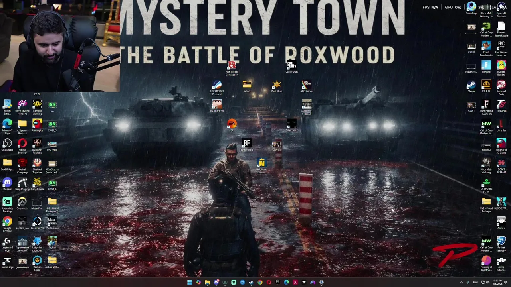
Task: Launch Keep Digging desktop icon
Action: (22, 184)
